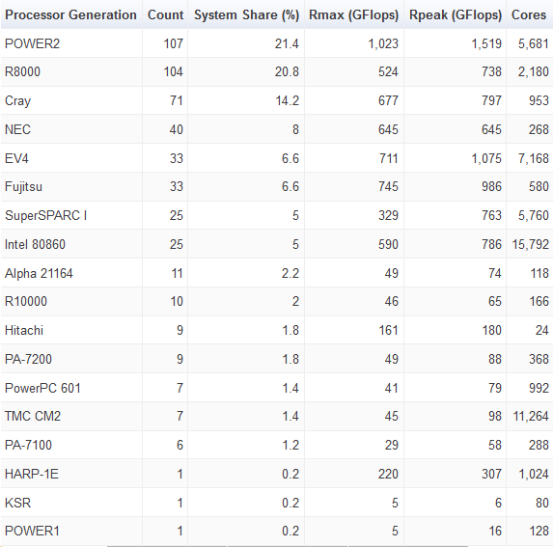553x547 pixels.
Task: Select the 1,075 Rpeak value
Action: 486,159
